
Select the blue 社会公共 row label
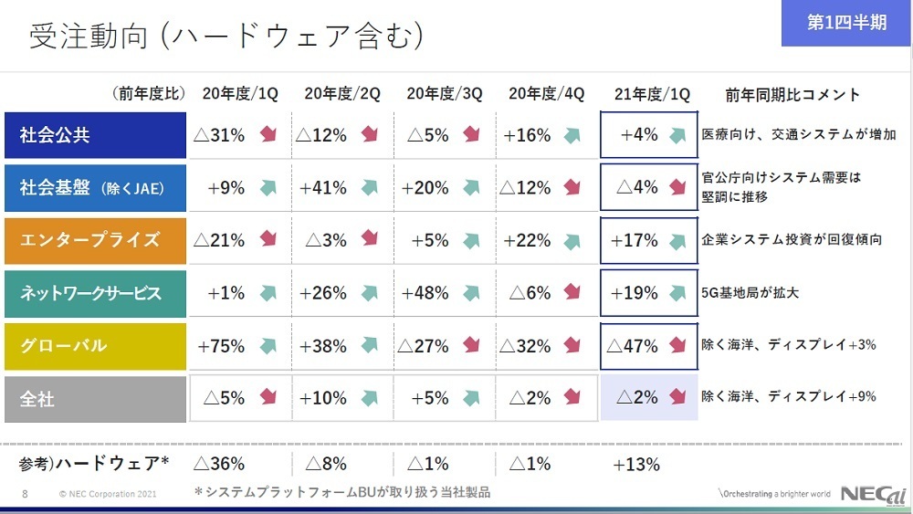click(x=95, y=135)
